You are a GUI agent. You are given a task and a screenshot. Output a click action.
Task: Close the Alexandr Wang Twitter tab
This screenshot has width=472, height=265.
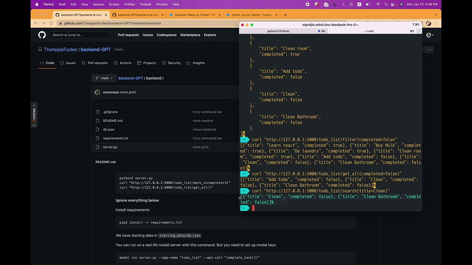point(219,15)
